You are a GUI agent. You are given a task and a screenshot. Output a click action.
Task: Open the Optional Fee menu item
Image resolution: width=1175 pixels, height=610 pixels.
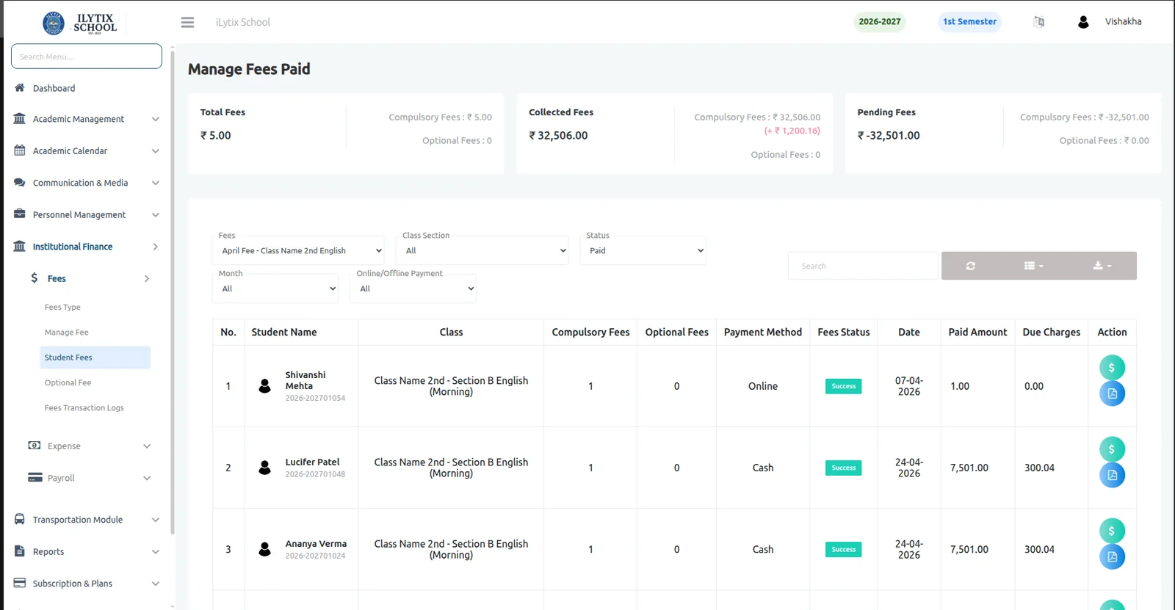coord(68,383)
